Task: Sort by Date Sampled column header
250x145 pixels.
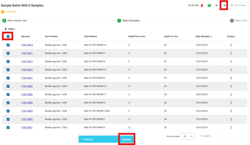Action: (x=204, y=36)
